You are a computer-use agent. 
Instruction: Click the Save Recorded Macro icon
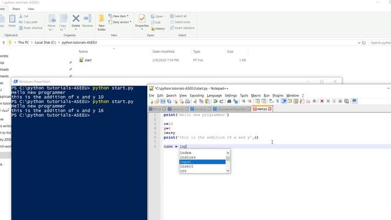(x=346, y=101)
